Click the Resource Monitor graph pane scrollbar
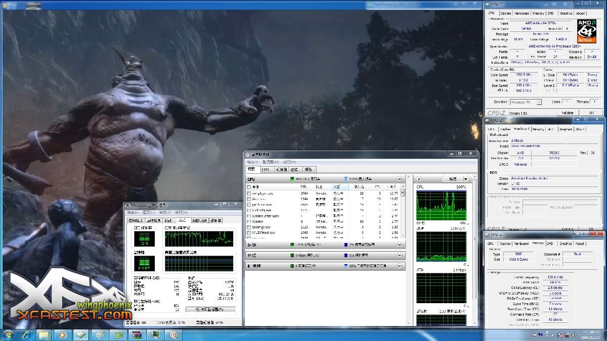 [x=474, y=250]
